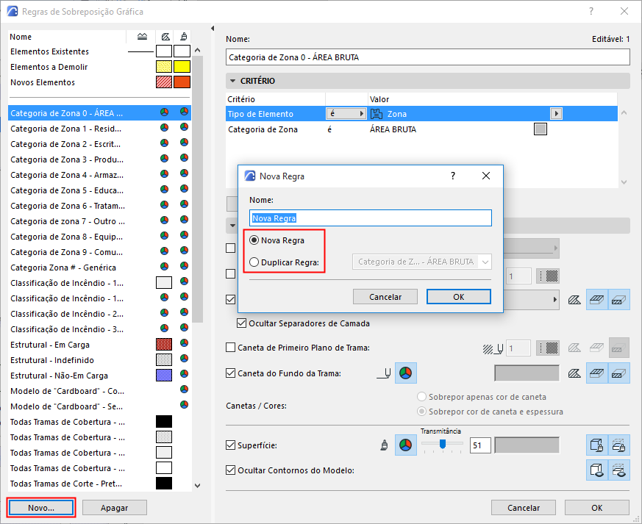Click surface icon for Categoria de Zona 3 rule

coord(185,158)
